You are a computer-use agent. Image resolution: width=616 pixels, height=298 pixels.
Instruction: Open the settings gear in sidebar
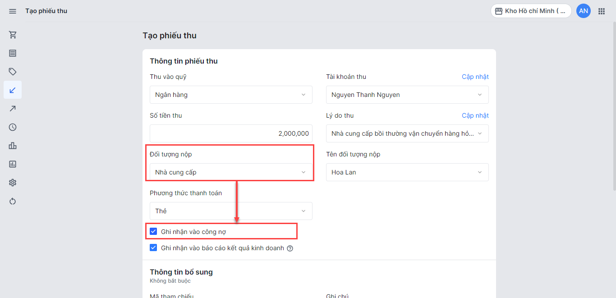coord(13,183)
